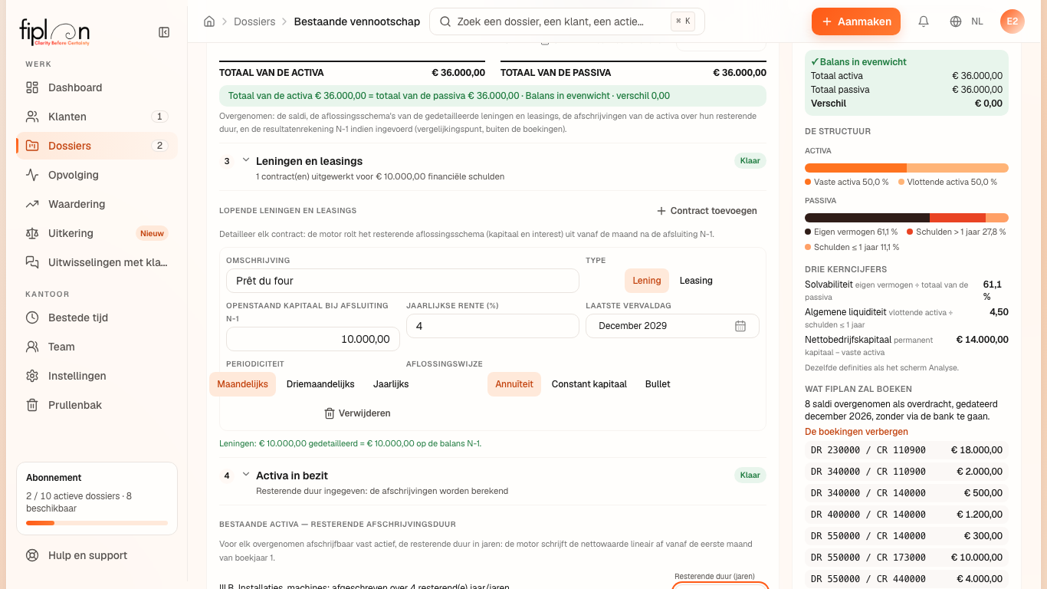Go to Dossiers in the breadcrumb
Image resolution: width=1047 pixels, height=589 pixels.
(254, 21)
